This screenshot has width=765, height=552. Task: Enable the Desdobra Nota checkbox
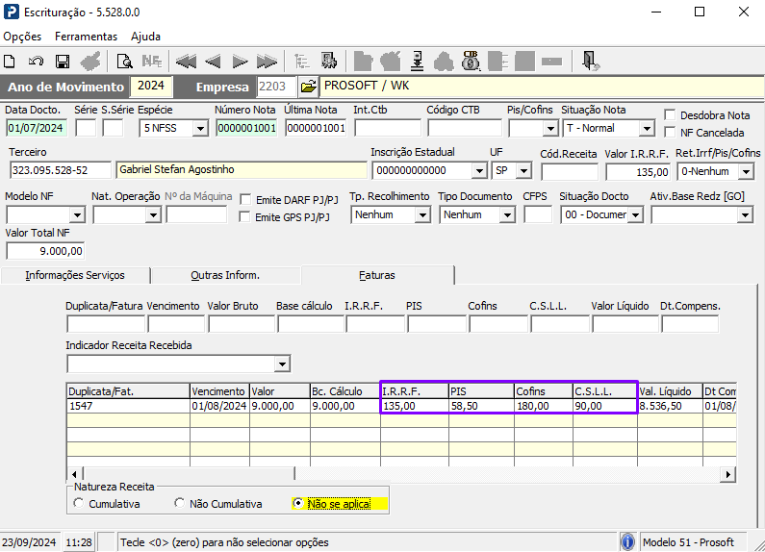(672, 115)
